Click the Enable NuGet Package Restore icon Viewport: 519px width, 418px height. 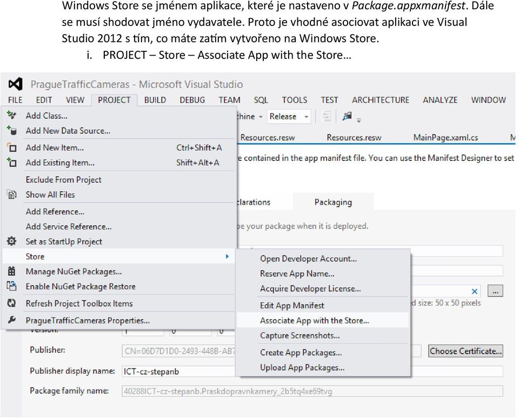11,286
